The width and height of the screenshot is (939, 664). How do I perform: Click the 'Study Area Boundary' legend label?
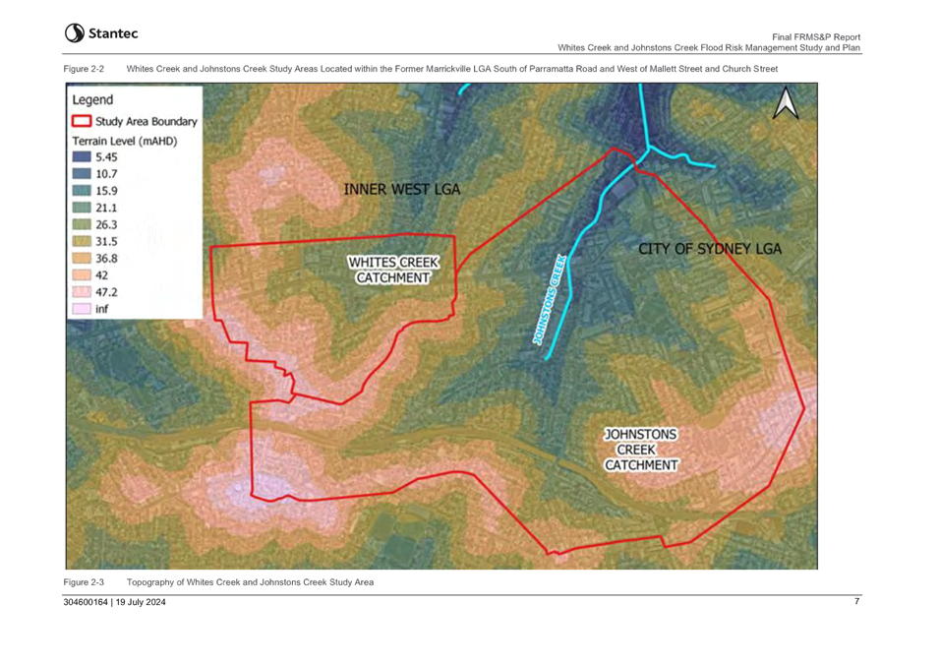tap(147, 122)
